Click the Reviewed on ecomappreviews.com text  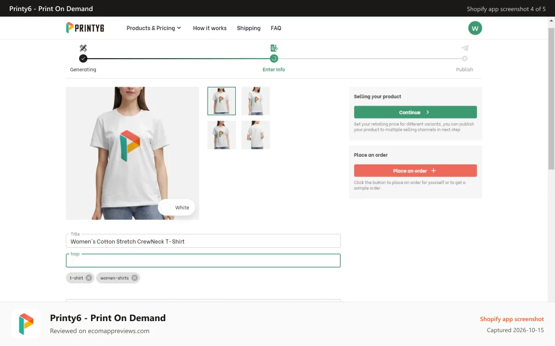pos(99,331)
